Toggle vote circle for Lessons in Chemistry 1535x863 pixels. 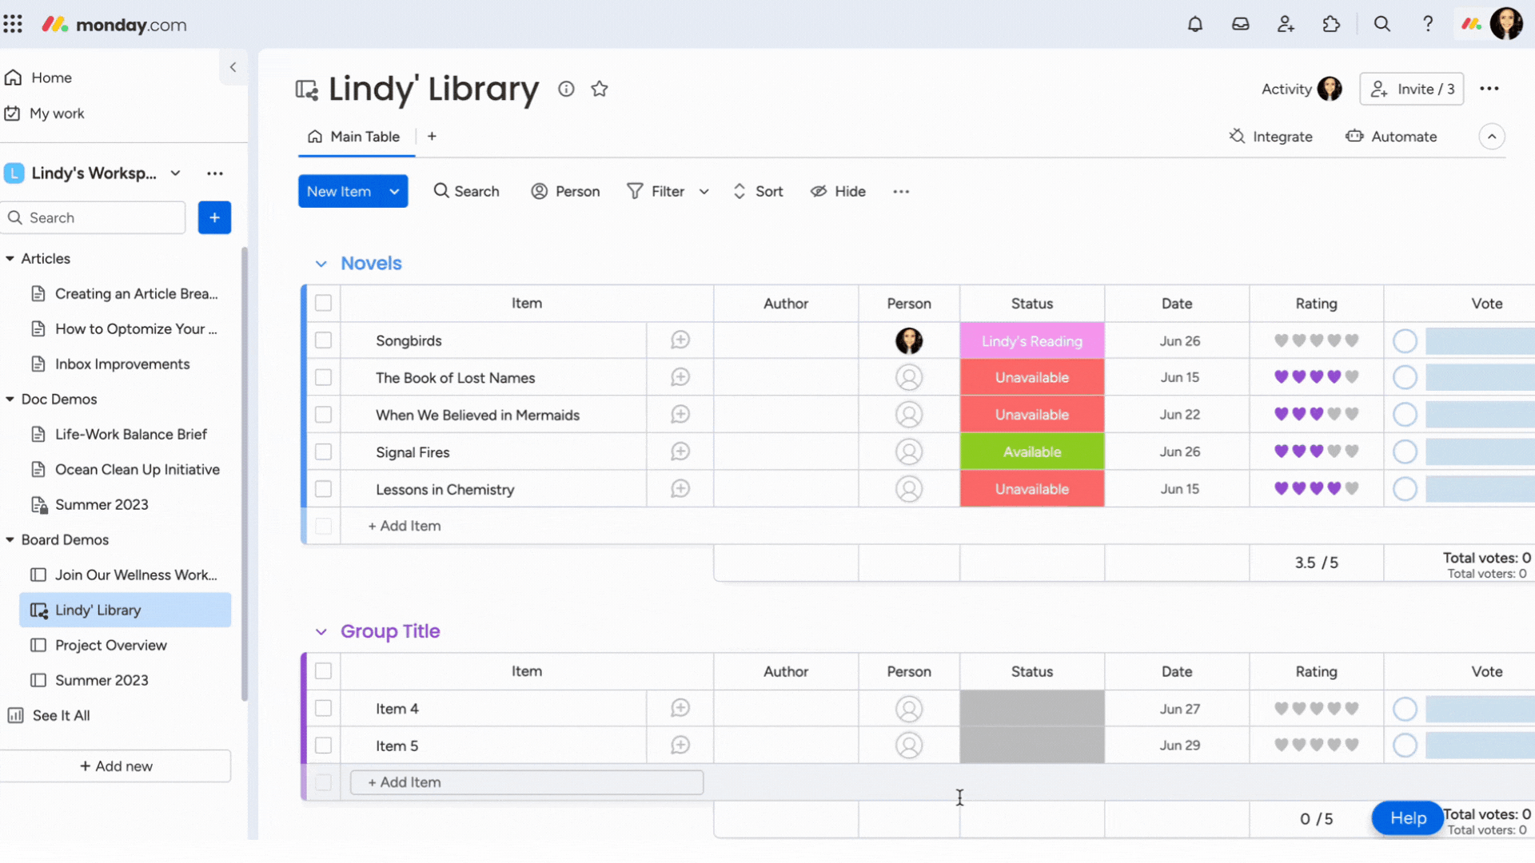pyautogui.click(x=1405, y=489)
